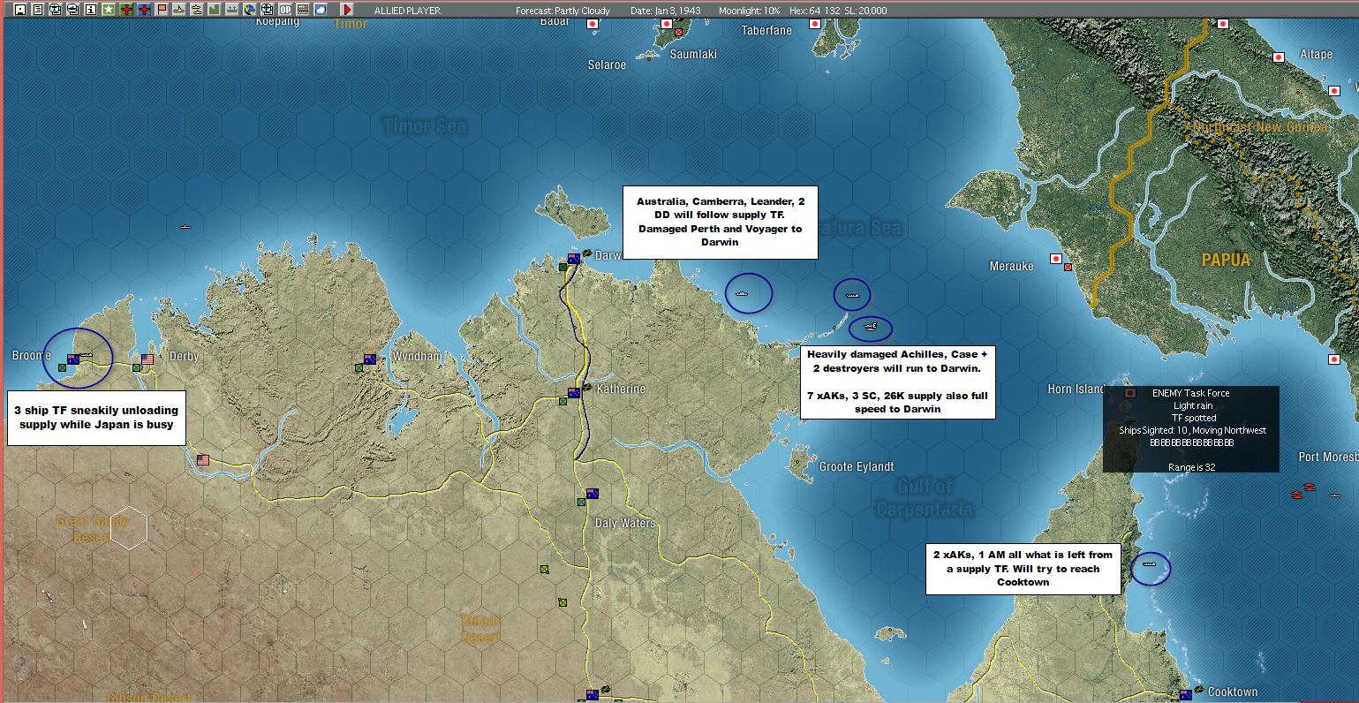Select the Australian flag base at Katherine
The width and height of the screenshot is (1359, 703).
pos(574,393)
